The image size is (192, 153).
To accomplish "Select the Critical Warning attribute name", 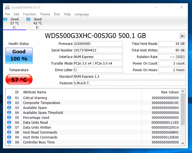I will point(35,98).
